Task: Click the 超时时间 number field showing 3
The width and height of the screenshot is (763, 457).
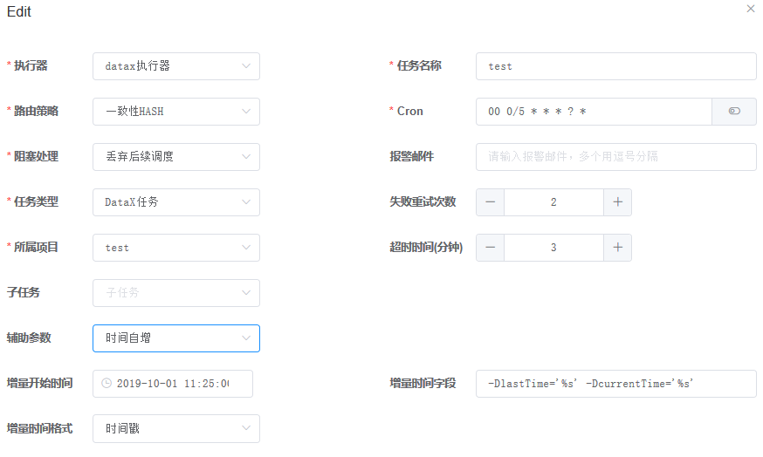Action: click(553, 248)
